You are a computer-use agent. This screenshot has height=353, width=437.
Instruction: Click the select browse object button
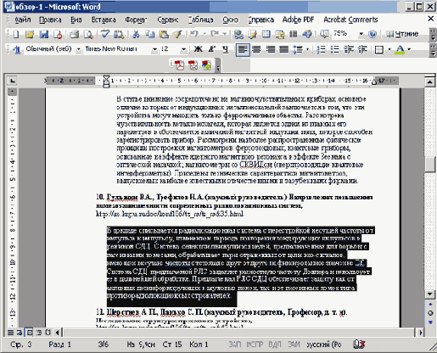(430, 313)
